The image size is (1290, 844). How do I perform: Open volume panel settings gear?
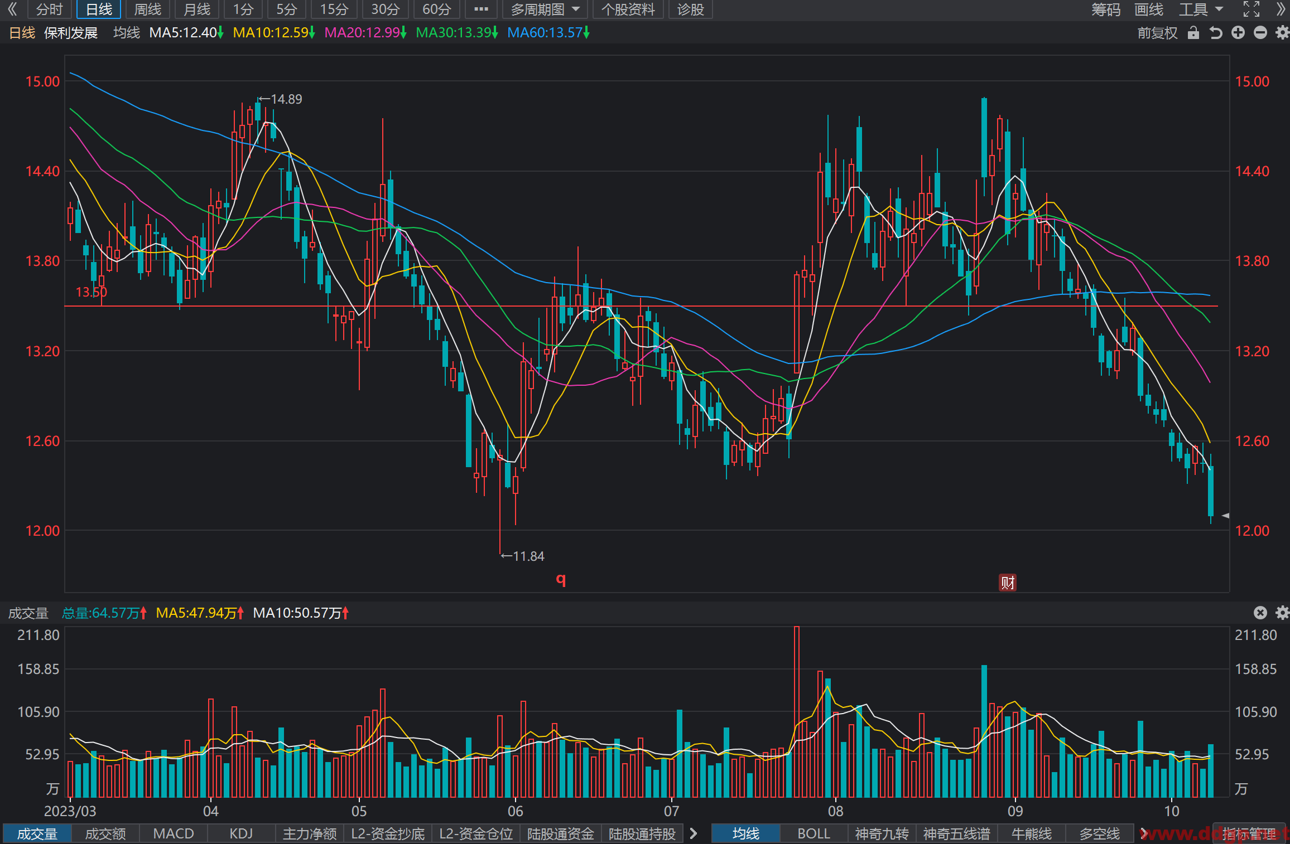click(1282, 613)
